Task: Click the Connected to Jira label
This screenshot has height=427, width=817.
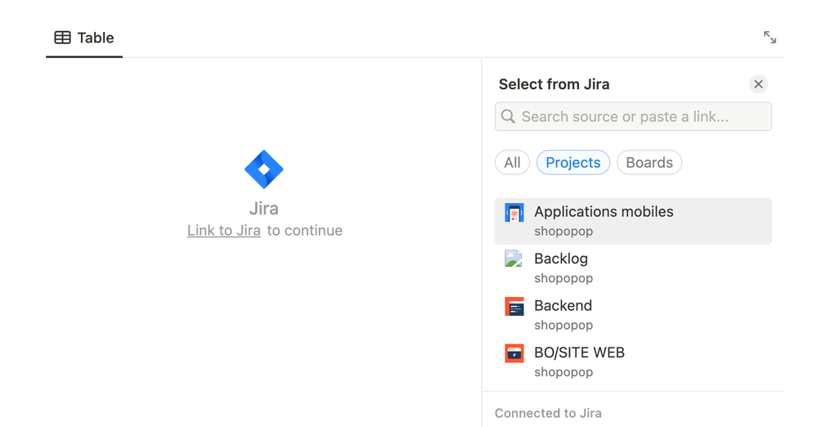Action: [x=548, y=413]
